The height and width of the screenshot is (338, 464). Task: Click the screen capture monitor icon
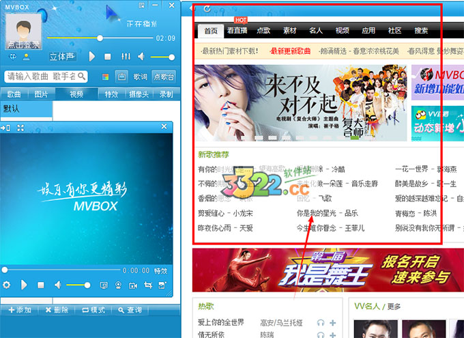coord(104,285)
